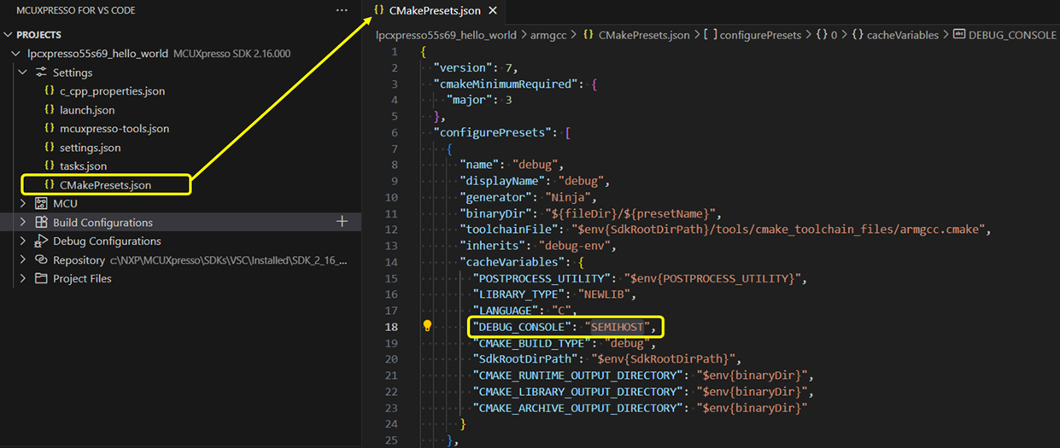The height and width of the screenshot is (448, 1060).
Task: Click the Project Files folder icon
Action: tap(40, 279)
